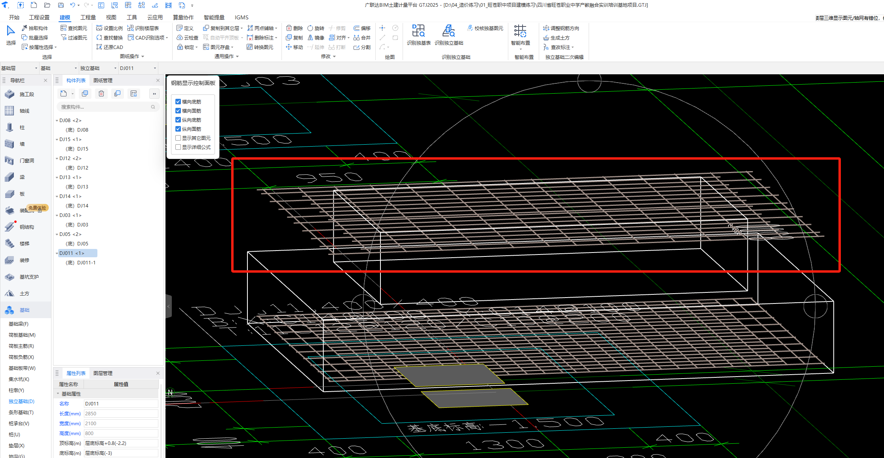
Task: Click new component icon in 构件列表
Action: (x=63, y=94)
